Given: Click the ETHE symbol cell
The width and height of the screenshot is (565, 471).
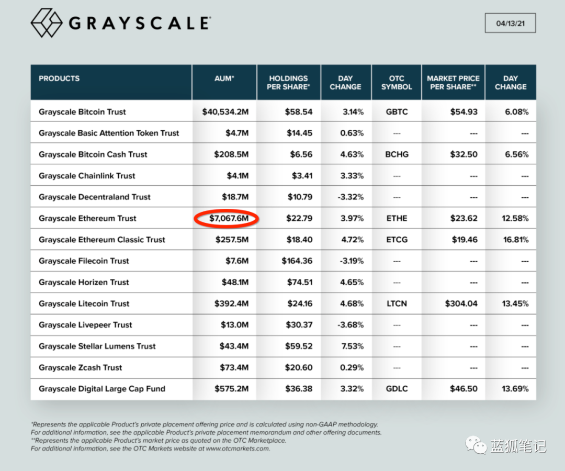Looking at the screenshot, I should 397,218.
